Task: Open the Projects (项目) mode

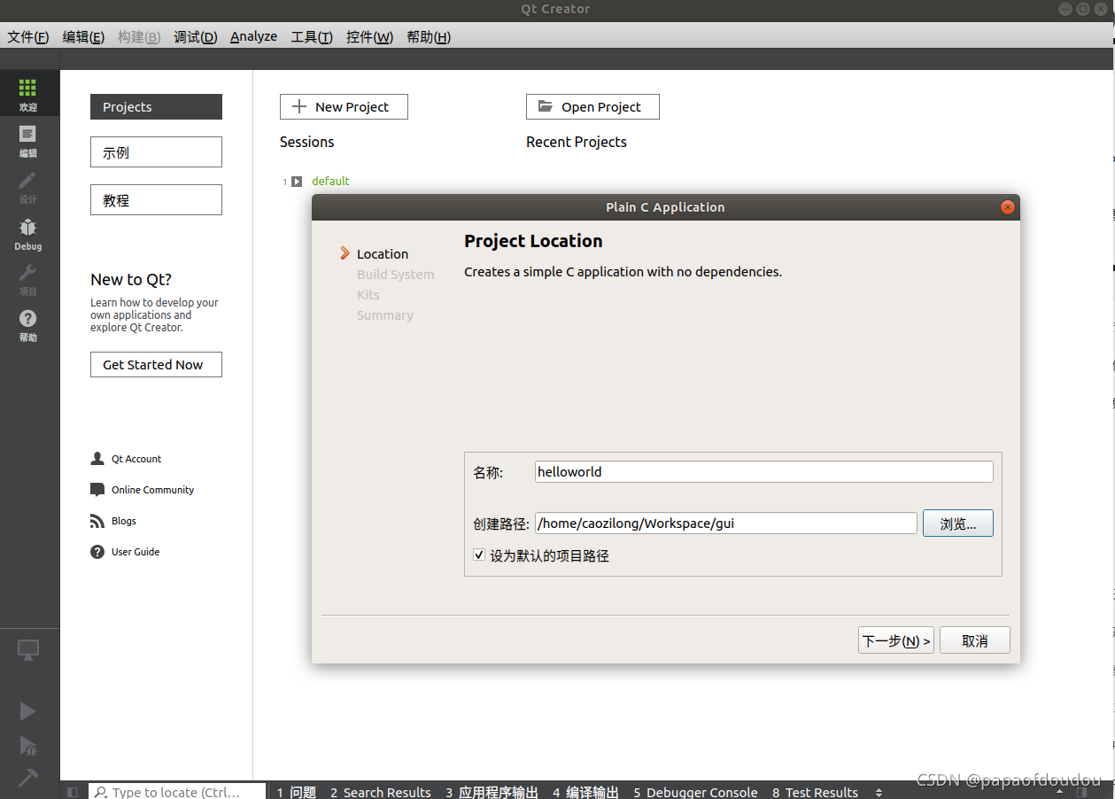Action: [28, 279]
